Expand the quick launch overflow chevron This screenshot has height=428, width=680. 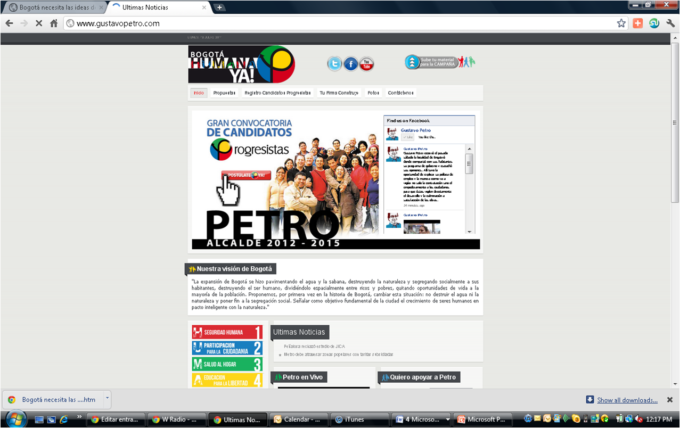[80, 416]
